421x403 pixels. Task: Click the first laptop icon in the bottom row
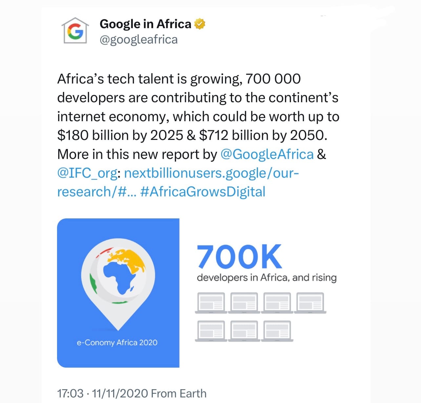tap(211, 331)
